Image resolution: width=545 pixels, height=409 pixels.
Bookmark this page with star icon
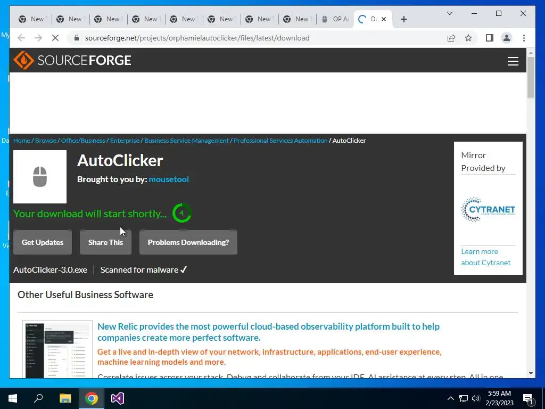468,38
